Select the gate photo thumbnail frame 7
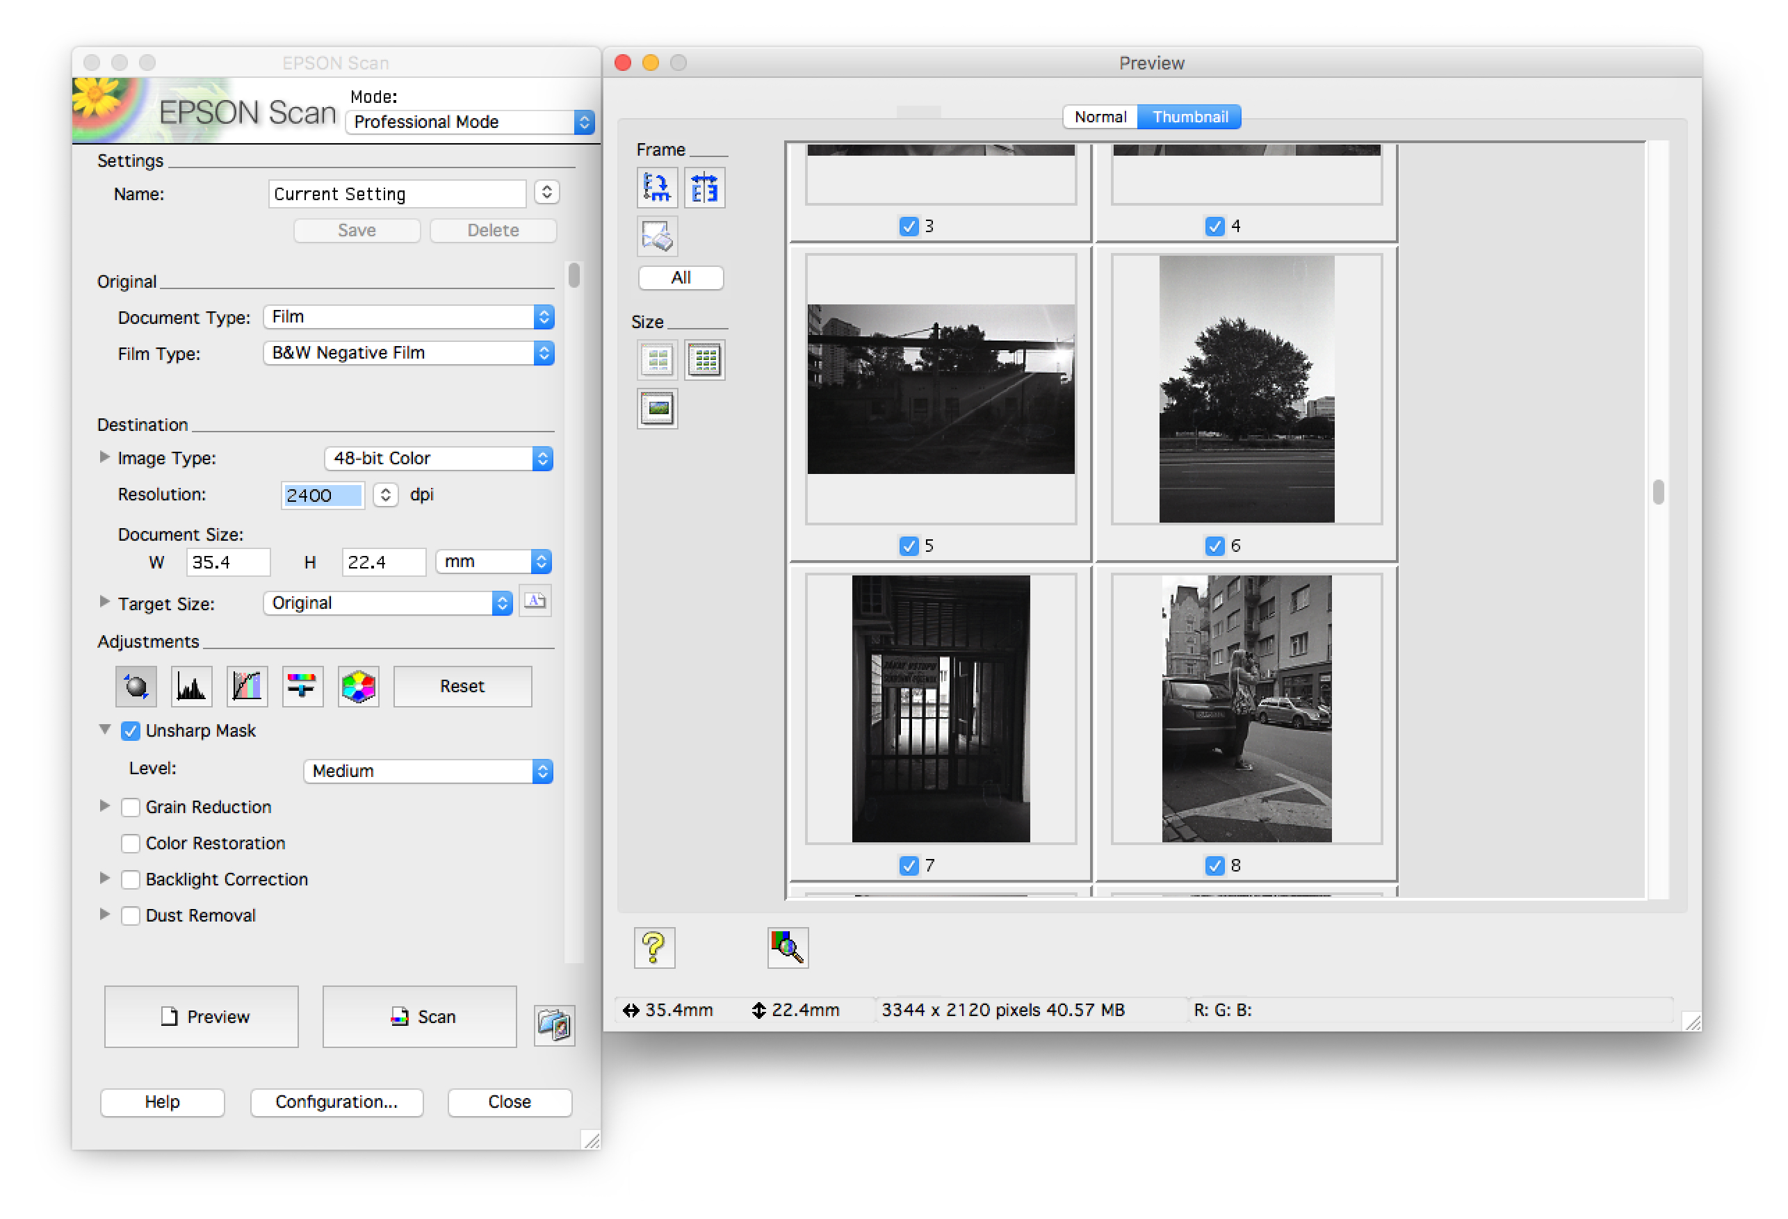The height and width of the screenshot is (1219, 1788). point(940,709)
